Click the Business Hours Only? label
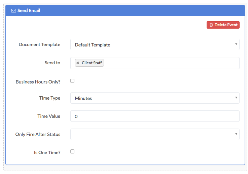Image resolution: width=248 pixels, height=174 pixels. [38, 82]
